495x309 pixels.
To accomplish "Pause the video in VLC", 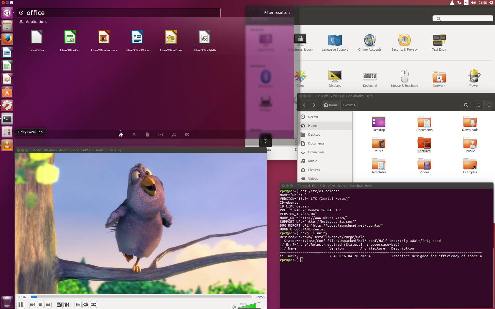I will tap(21, 305).
